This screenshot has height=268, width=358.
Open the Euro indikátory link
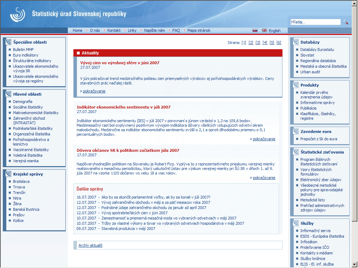26,55
